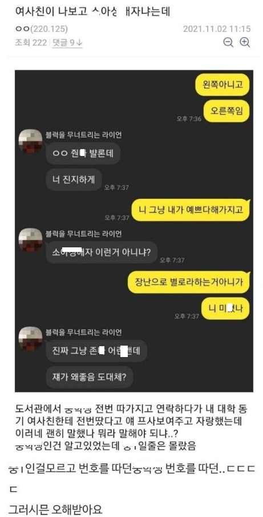Open the embedded chat screenshot image
This screenshot has height=517, width=263.
(134, 231)
